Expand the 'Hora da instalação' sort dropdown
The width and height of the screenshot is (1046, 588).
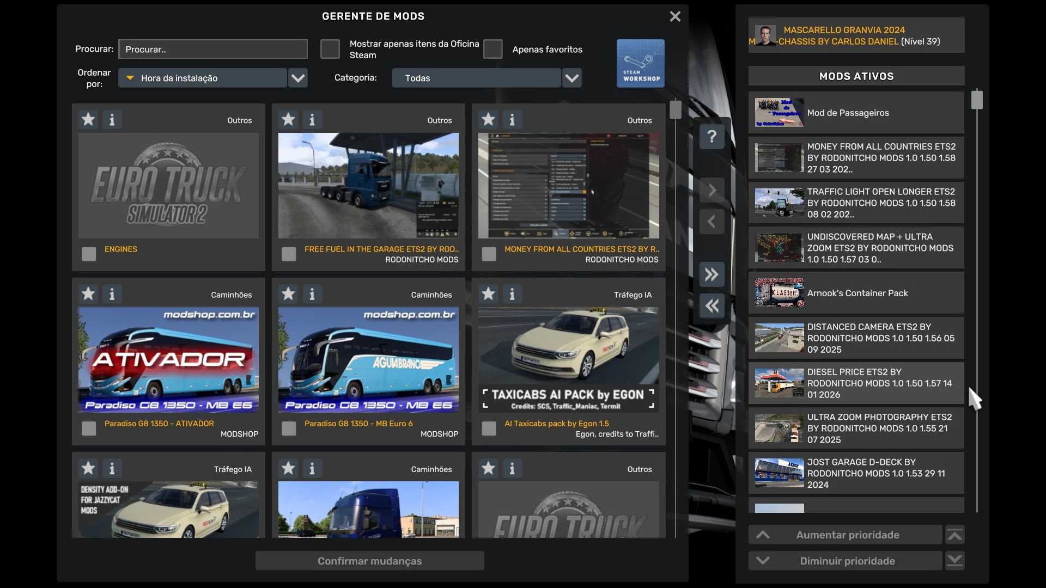[297, 78]
